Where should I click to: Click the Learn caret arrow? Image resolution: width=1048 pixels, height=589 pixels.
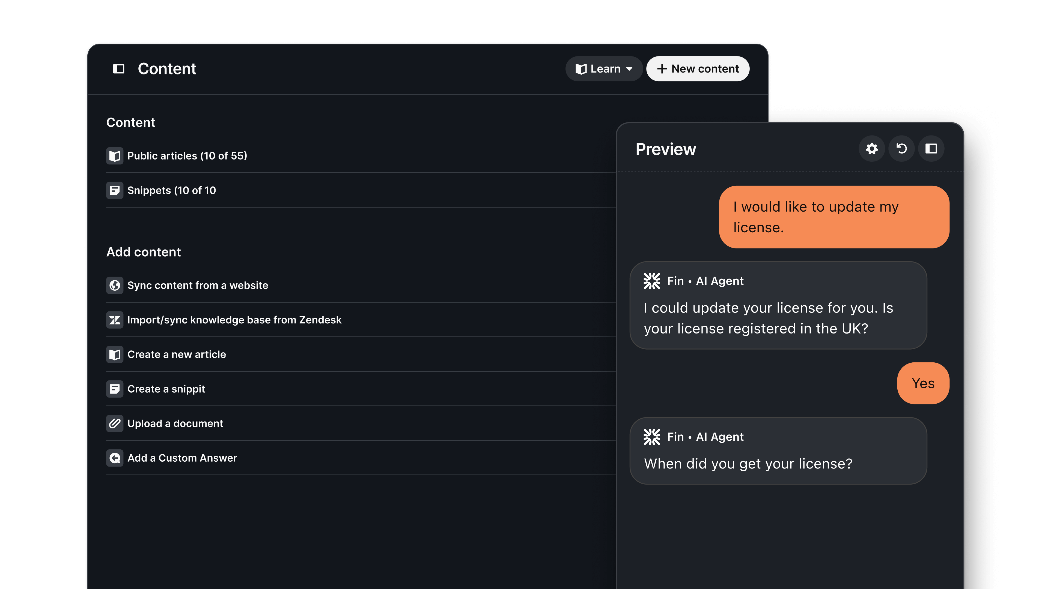coord(629,69)
